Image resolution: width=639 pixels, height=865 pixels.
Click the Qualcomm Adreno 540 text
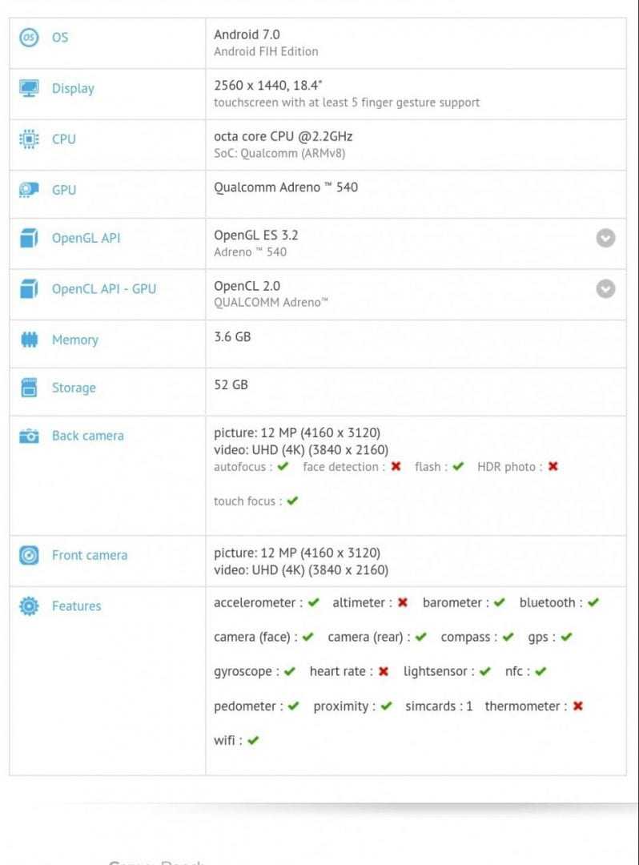[x=284, y=187]
